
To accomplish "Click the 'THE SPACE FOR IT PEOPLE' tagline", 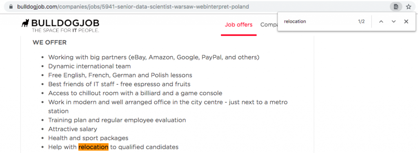I will click(x=65, y=31).
